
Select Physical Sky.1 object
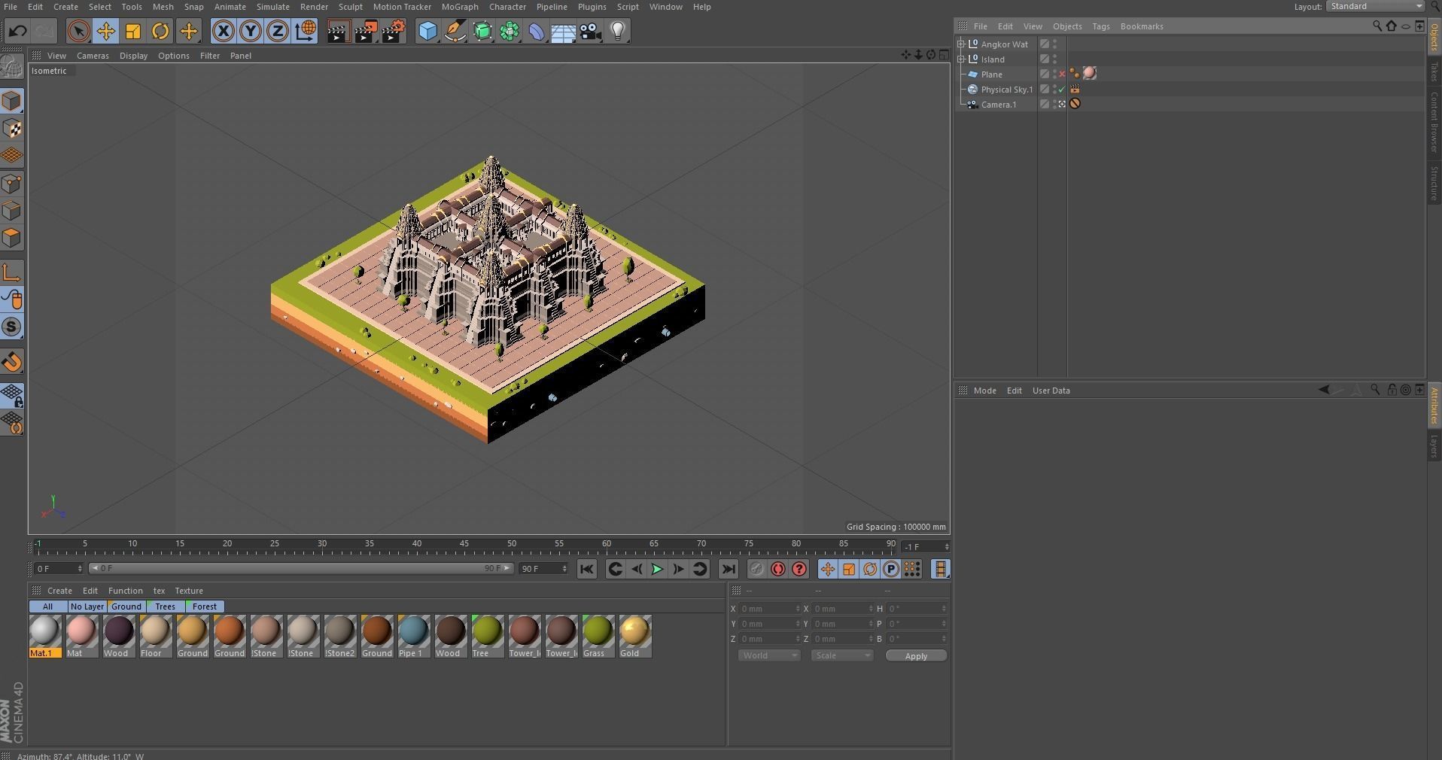(1006, 90)
